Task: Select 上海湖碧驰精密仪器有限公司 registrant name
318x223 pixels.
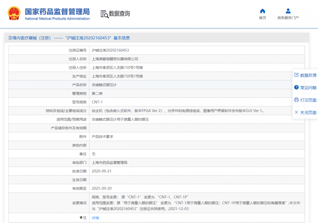Action: (115, 59)
